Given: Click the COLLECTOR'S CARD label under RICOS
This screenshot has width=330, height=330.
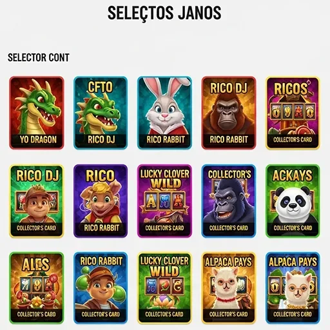Looking at the screenshot, I should click(x=293, y=140).
